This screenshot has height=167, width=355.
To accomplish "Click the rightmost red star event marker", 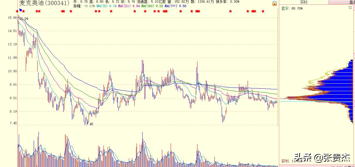I will [x=263, y=11].
